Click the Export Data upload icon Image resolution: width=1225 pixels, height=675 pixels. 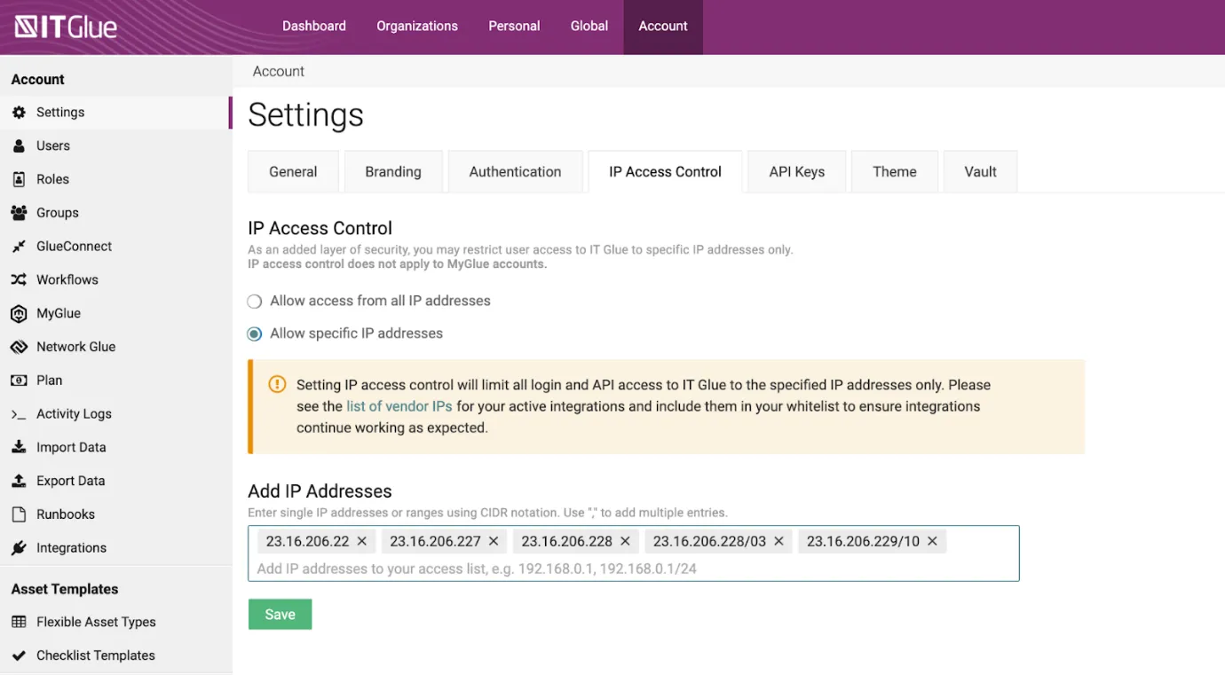19,481
